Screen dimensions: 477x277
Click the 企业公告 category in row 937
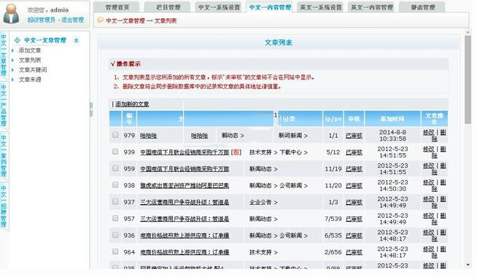260,202
